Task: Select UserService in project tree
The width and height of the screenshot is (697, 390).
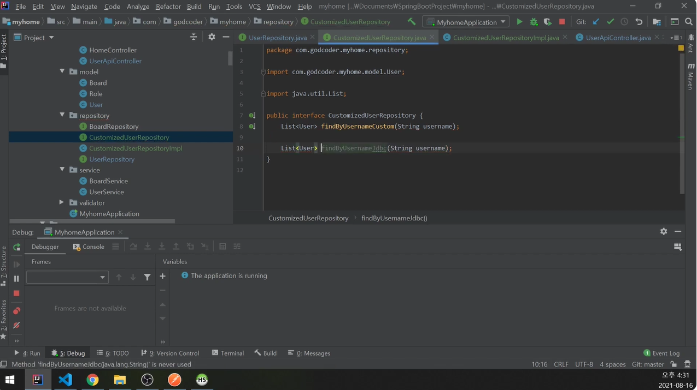Action: coord(107,191)
